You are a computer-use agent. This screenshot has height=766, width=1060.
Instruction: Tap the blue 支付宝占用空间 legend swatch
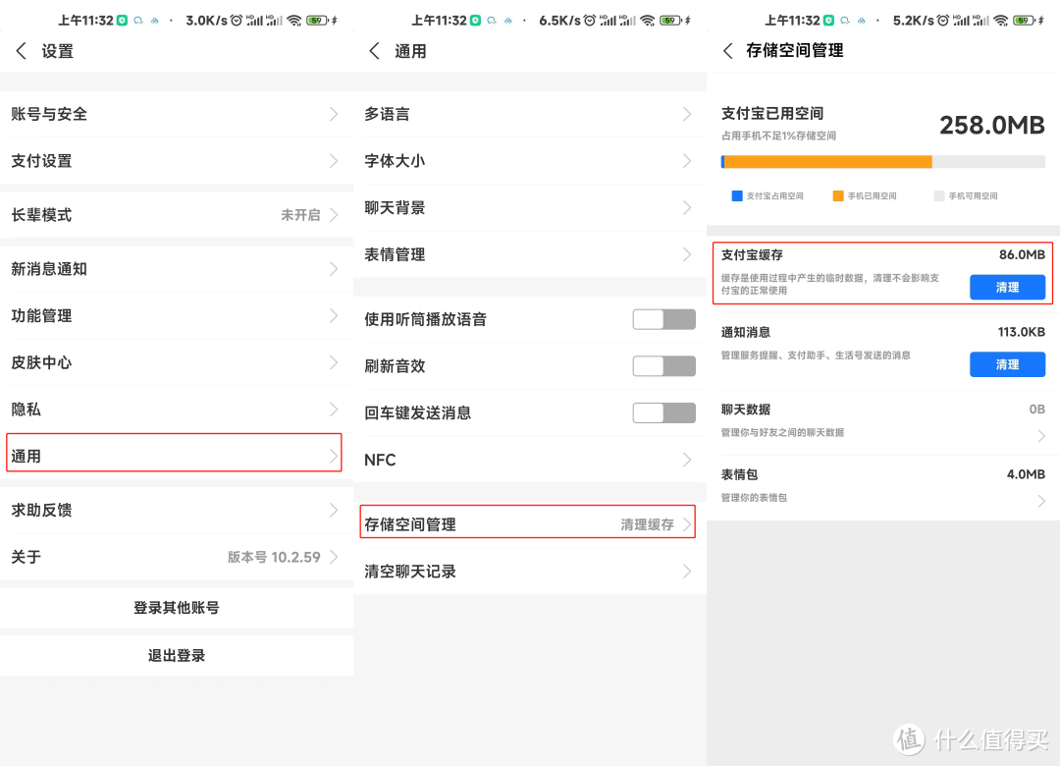[737, 195]
